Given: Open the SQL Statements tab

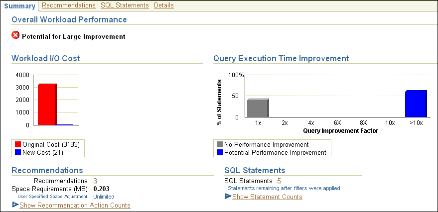Looking at the screenshot, I should 125,5.
